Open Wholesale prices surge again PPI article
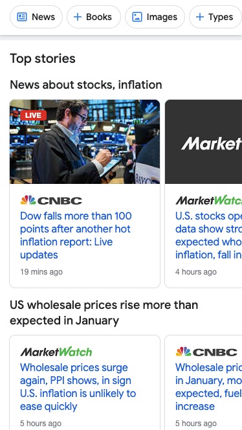The image size is (242, 430). [78, 387]
